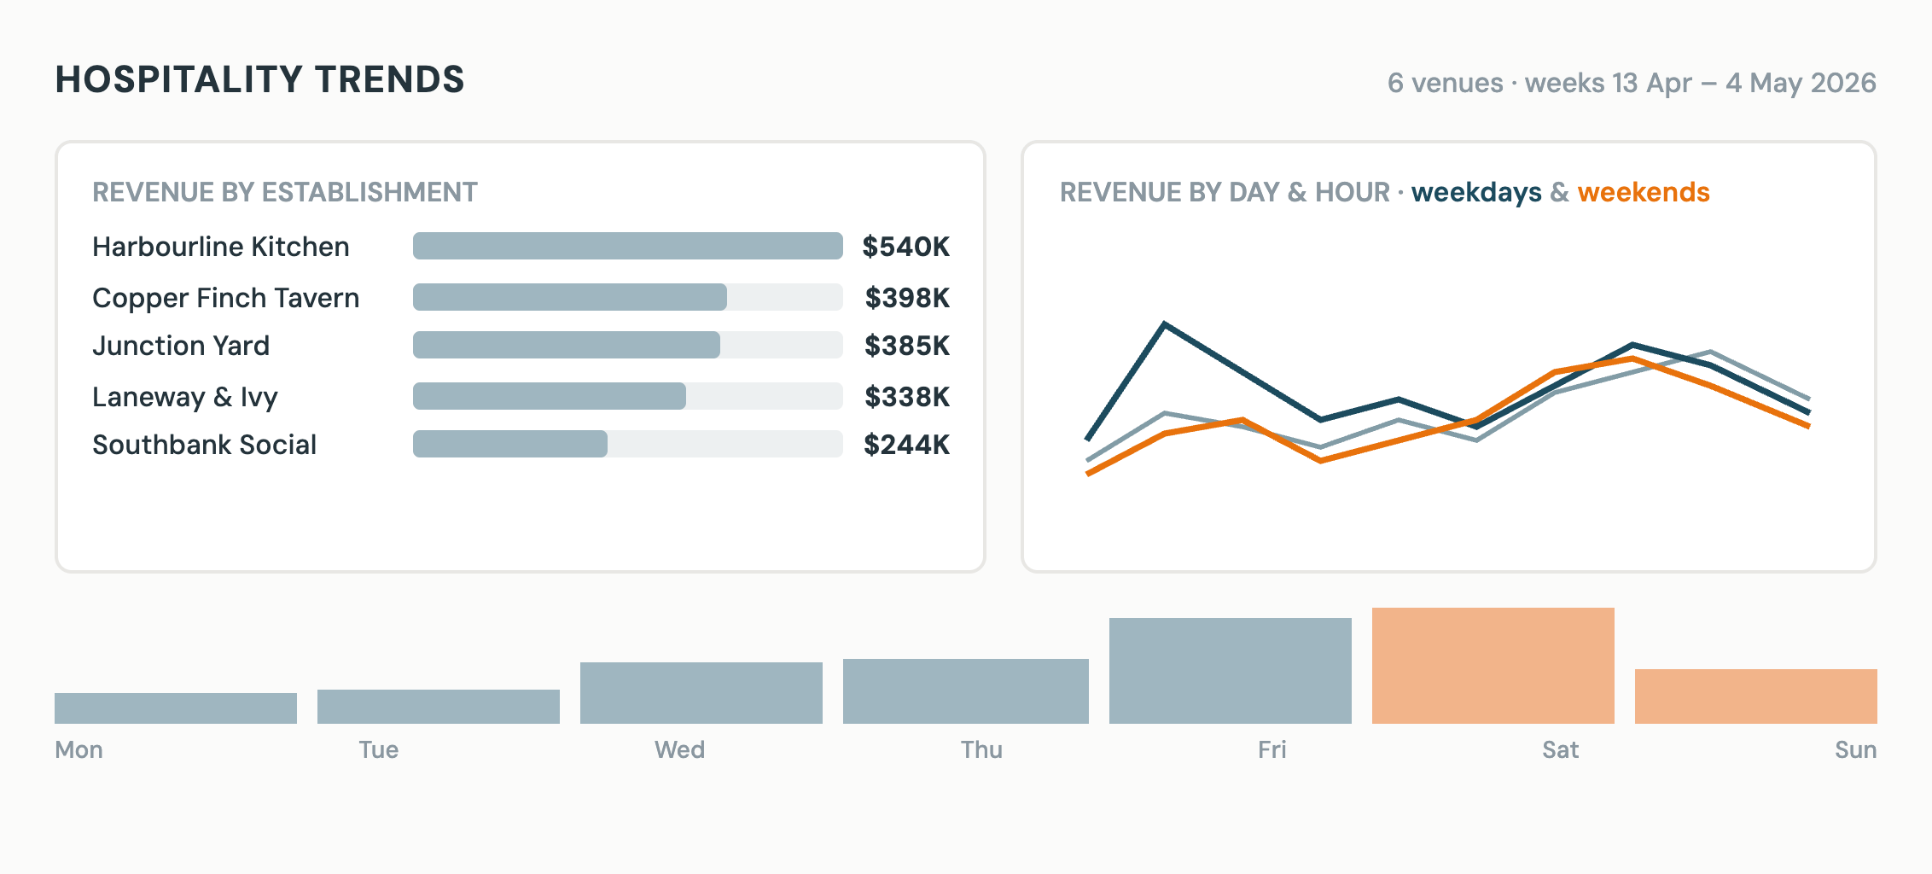The width and height of the screenshot is (1932, 874).
Task: Click the Harbourline Kitchen revenue bar
Action: pos(628,246)
